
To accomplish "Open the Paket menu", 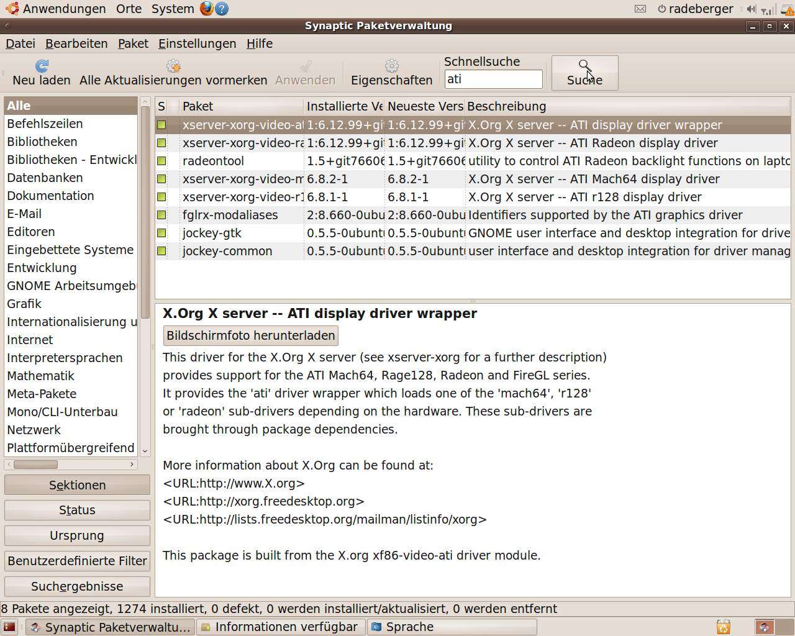I will [133, 43].
